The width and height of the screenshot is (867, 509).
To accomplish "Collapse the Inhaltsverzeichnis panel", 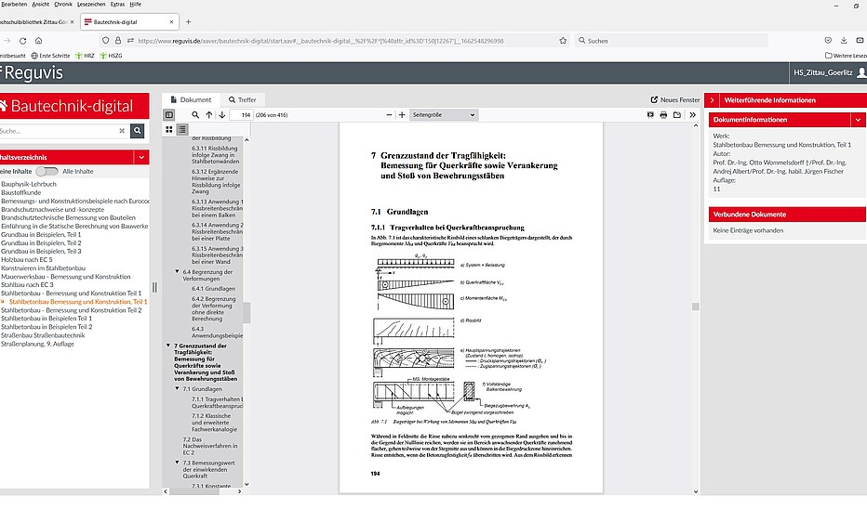I will (x=141, y=157).
